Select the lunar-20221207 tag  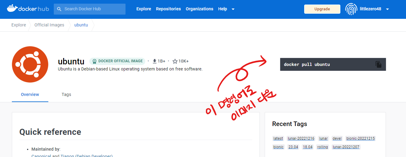[346, 147]
